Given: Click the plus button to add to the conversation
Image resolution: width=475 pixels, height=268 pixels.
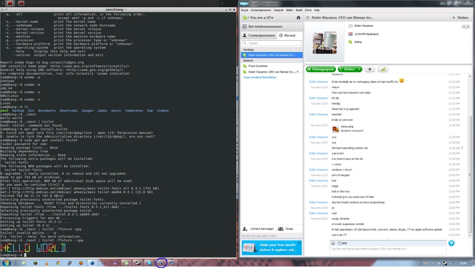Looking at the screenshot, I should [370, 69].
